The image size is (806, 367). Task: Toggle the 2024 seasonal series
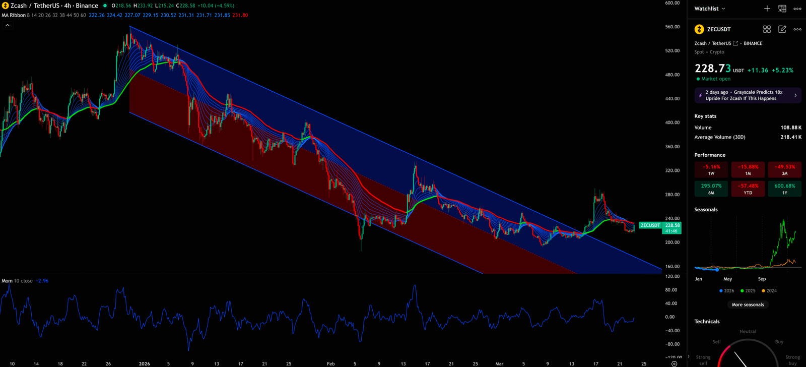pyautogui.click(x=769, y=291)
